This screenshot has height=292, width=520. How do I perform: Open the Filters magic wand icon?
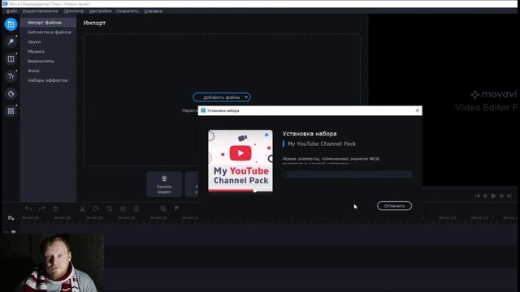pos(11,41)
